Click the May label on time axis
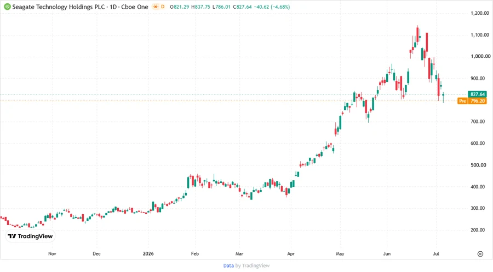This screenshot has width=493, height=272. [340, 253]
